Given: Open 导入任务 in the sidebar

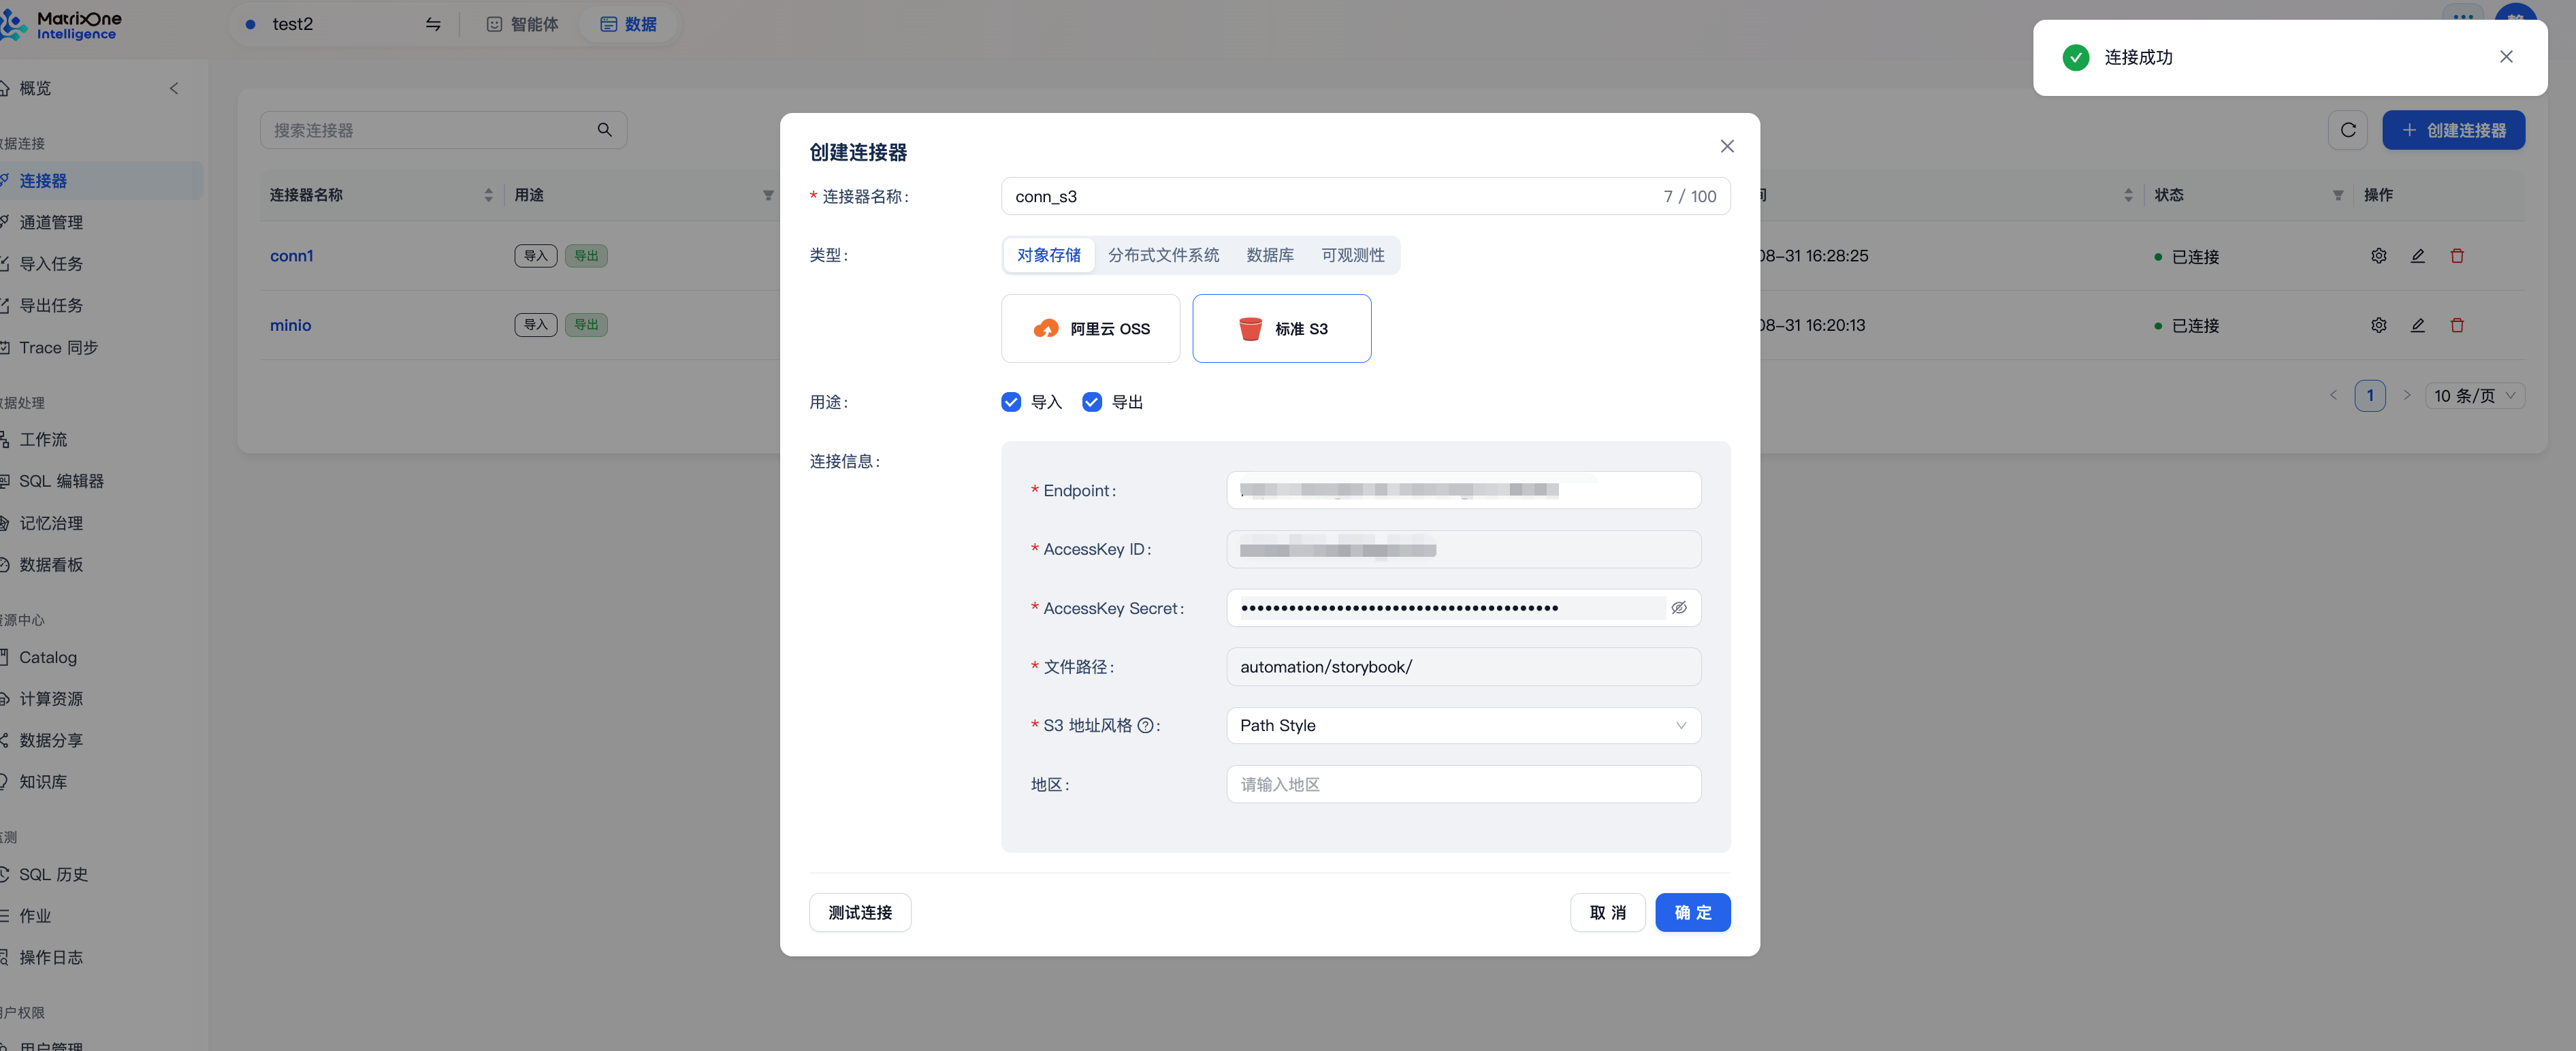Looking at the screenshot, I should (x=50, y=264).
